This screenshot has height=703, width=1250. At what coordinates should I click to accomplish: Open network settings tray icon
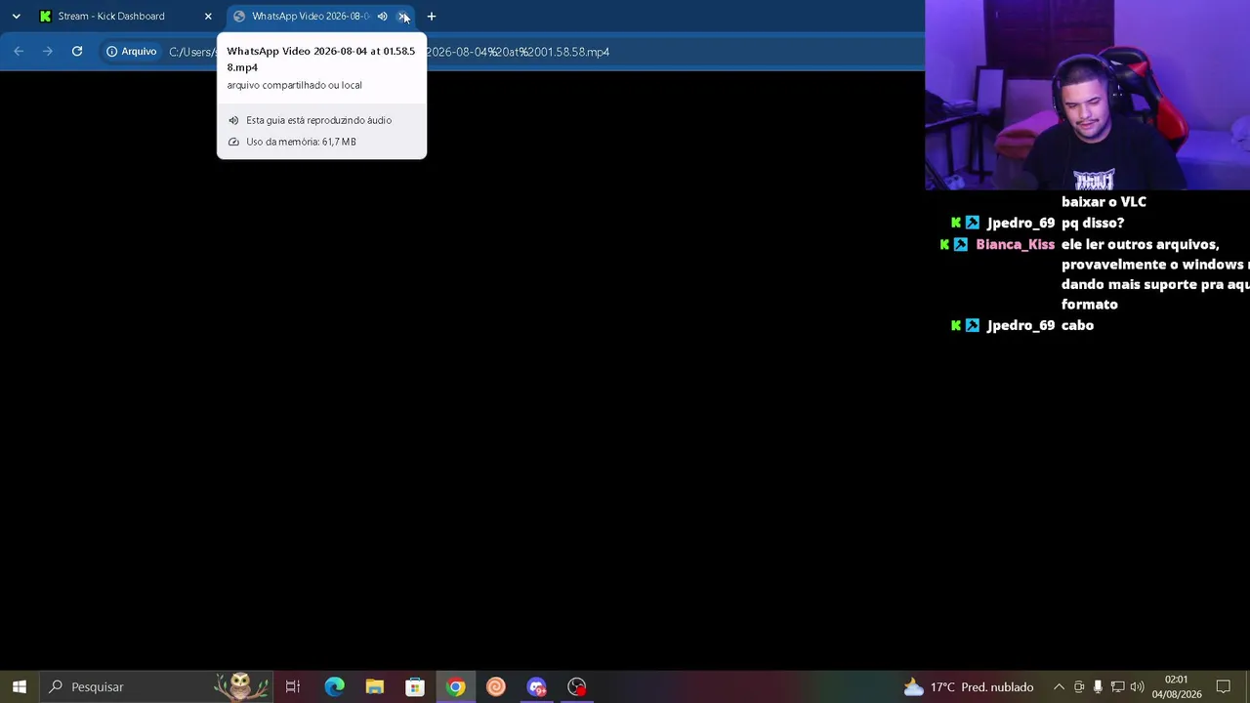(1118, 686)
